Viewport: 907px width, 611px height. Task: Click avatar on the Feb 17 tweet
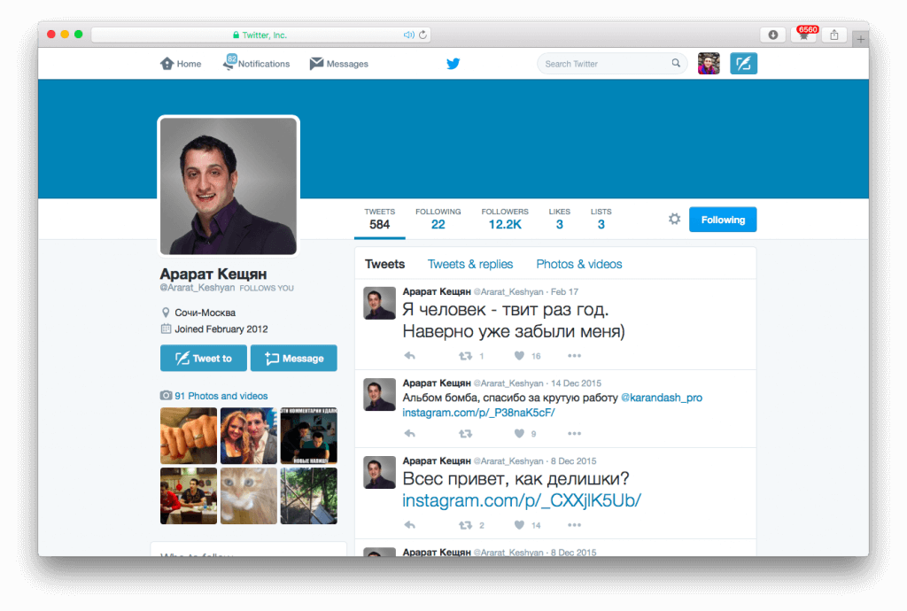click(379, 303)
